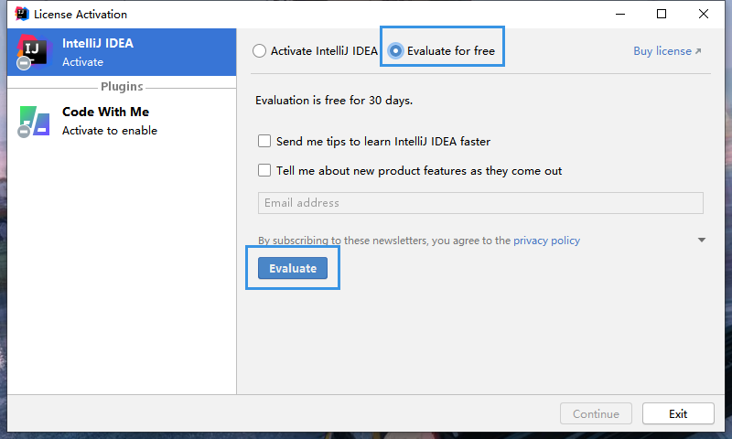
Task: Minimize the License Activation window
Action: click(x=619, y=14)
